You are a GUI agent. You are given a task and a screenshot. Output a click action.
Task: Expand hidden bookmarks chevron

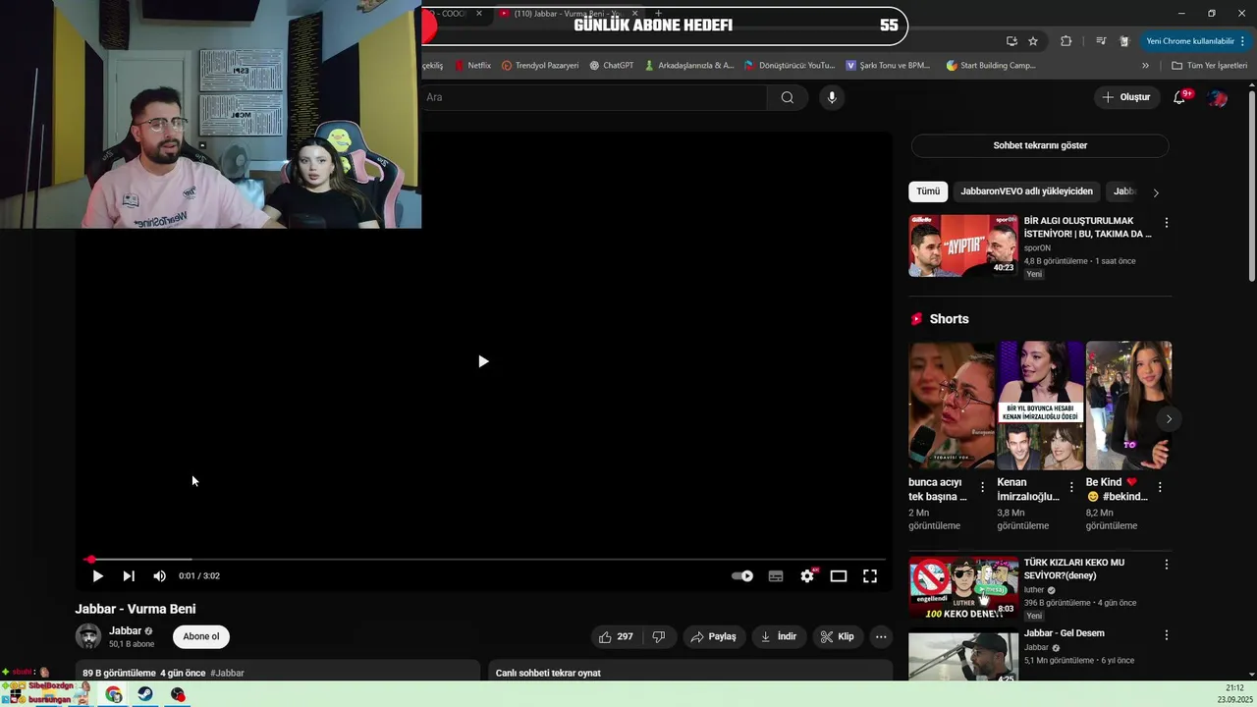click(1145, 66)
